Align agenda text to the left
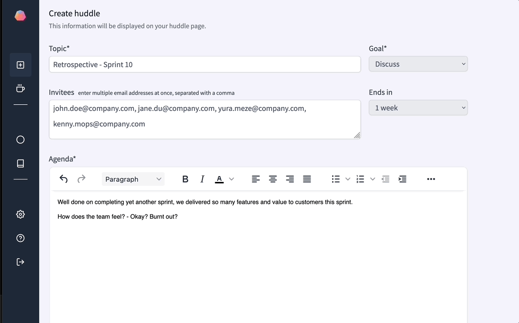This screenshot has height=323, width=519. coord(256,179)
